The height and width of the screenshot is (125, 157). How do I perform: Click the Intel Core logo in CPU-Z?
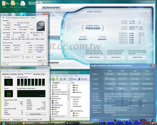(40, 26)
